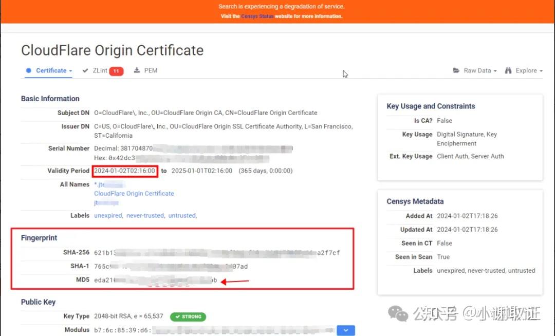Screen dimensions: 555x336
Task: Click the ZLint checkmark icon
Action: pyautogui.click(x=85, y=70)
